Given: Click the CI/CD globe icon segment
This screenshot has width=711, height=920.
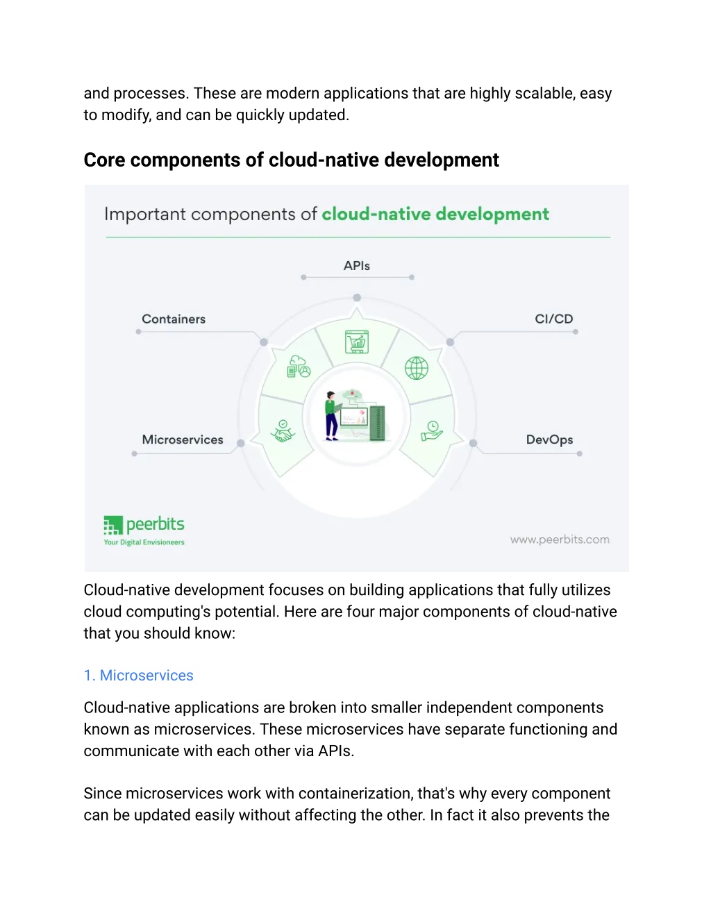Looking at the screenshot, I should [x=417, y=368].
